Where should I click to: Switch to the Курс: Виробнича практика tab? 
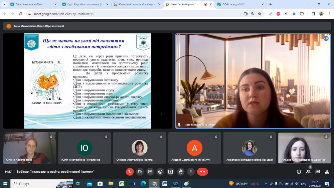[x=85, y=4]
